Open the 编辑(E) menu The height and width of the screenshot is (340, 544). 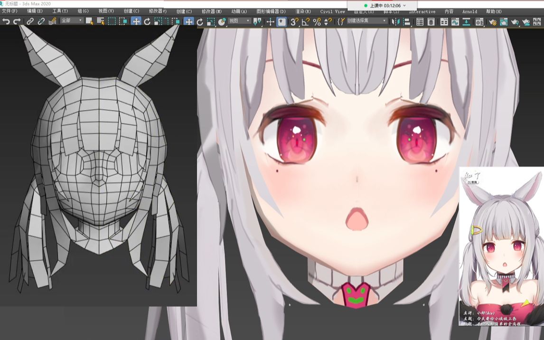coord(35,11)
